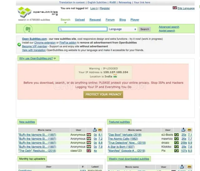Focus the subtitle search input field

[x=83, y=29]
